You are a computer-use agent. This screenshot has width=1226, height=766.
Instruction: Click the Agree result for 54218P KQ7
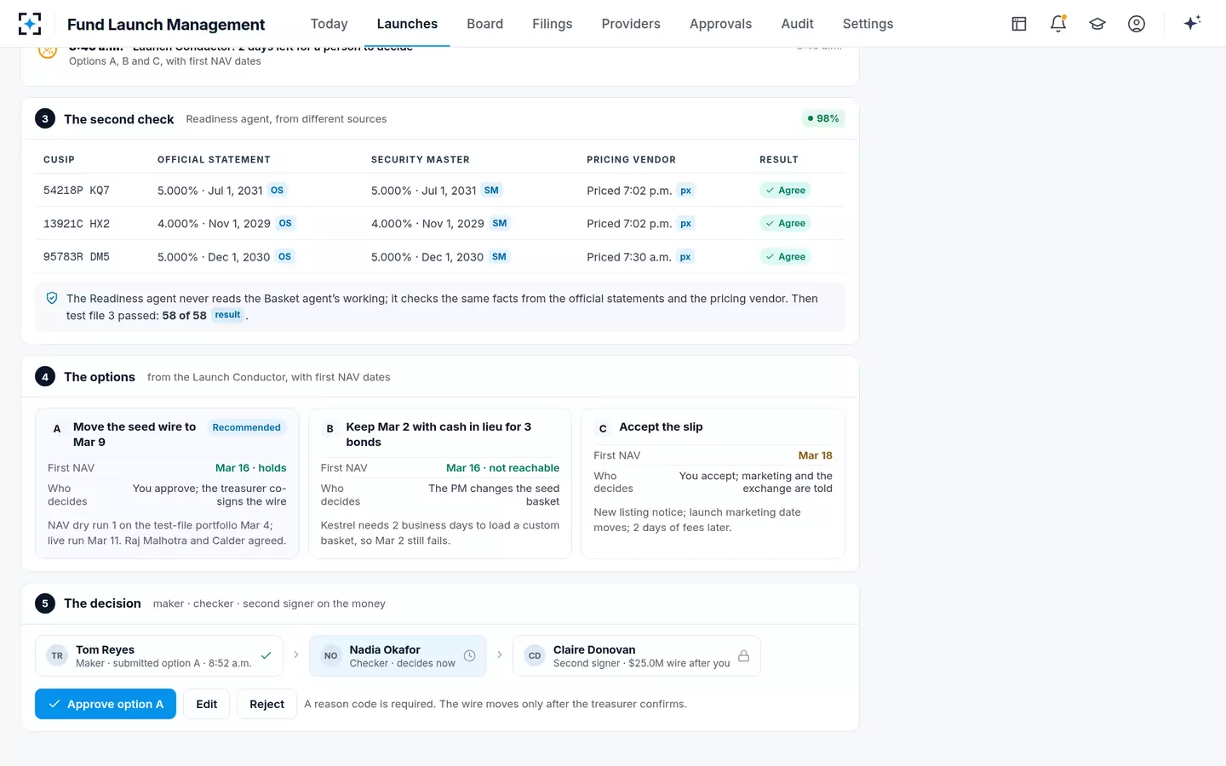coord(785,191)
